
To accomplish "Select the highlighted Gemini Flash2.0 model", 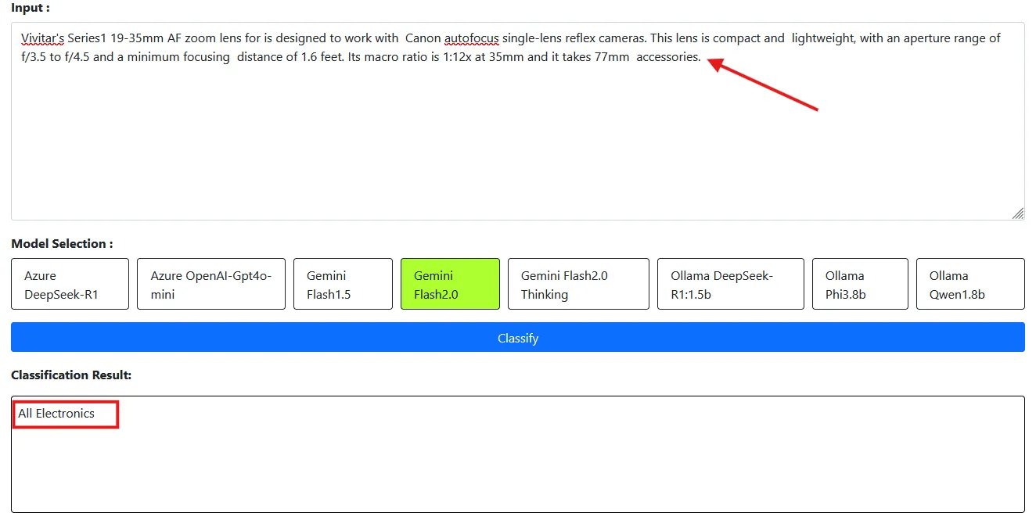I will tap(450, 283).
